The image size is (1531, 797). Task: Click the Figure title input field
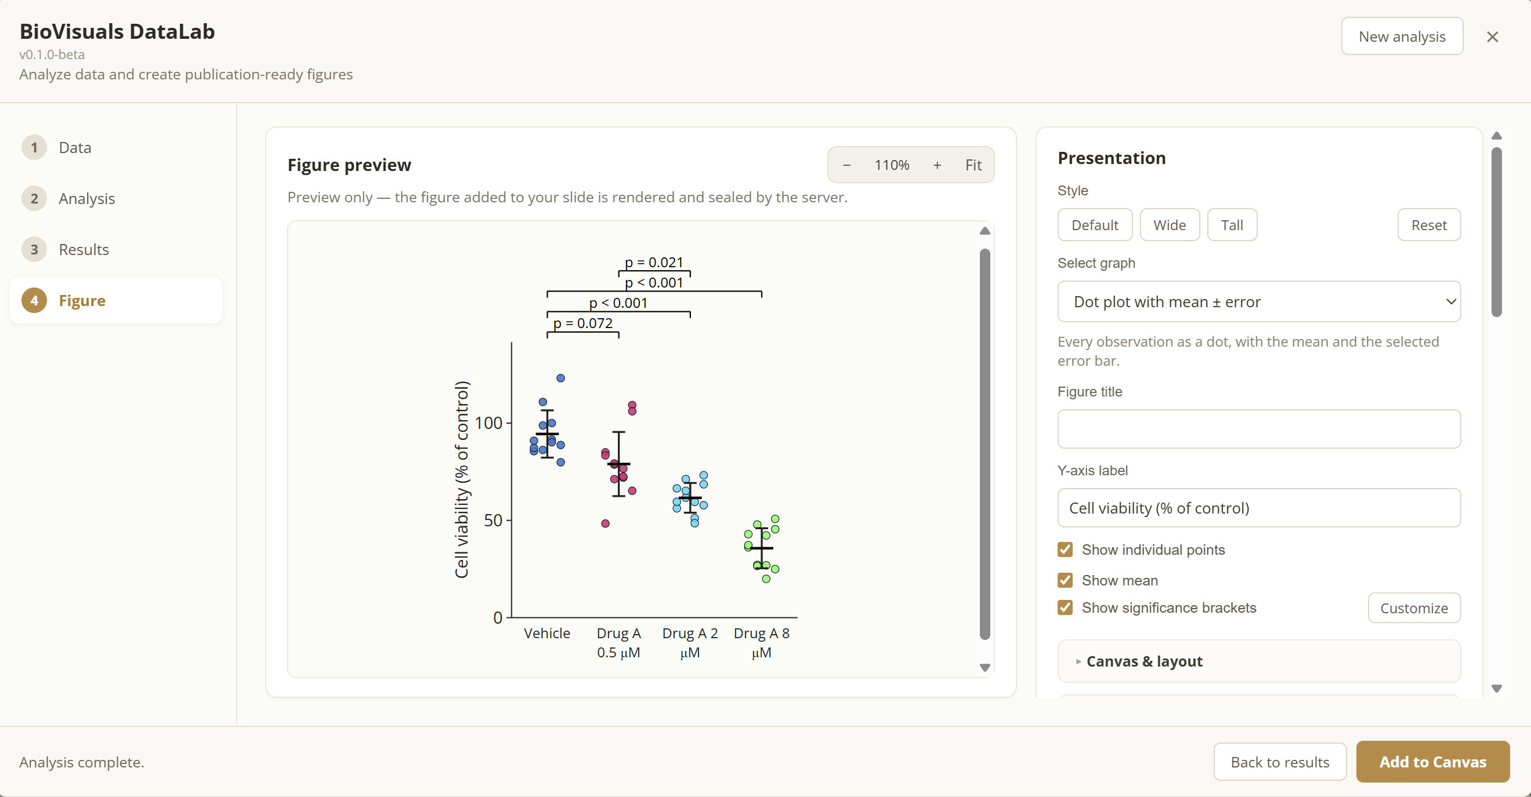(x=1259, y=429)
